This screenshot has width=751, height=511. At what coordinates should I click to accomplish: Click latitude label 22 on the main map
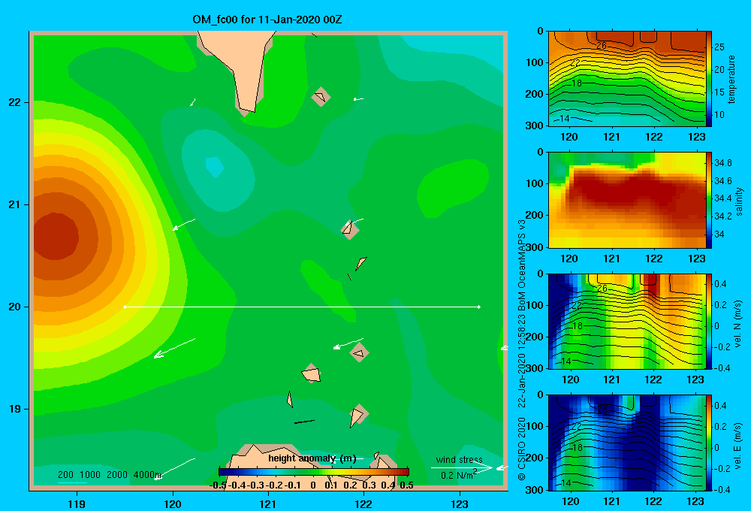tap(15, 102)
